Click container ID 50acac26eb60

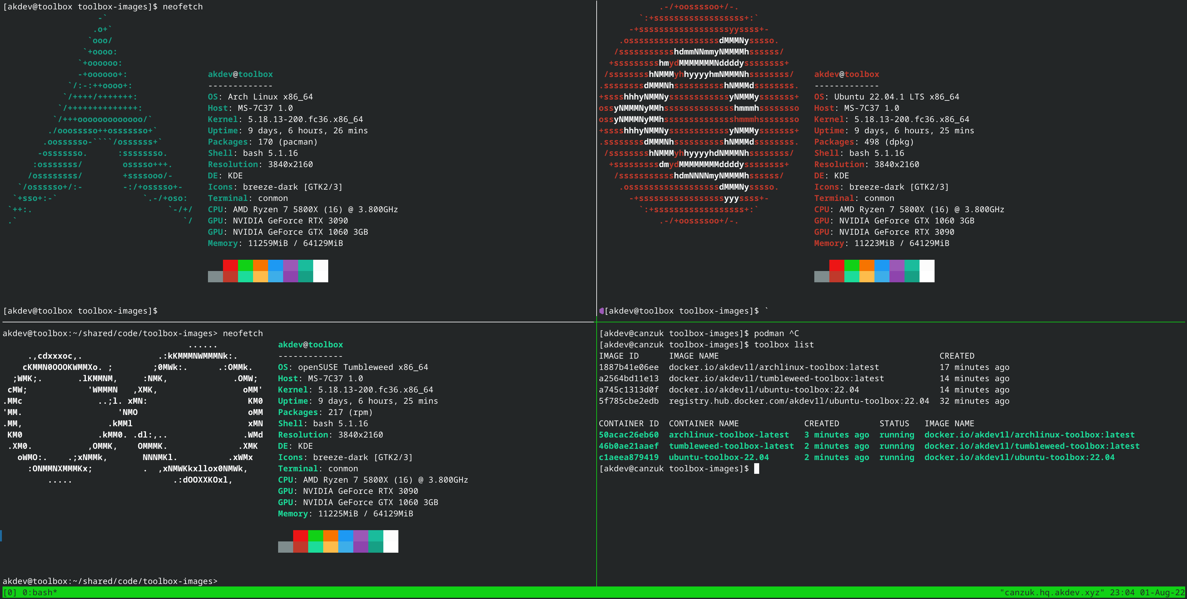(629, 435)
